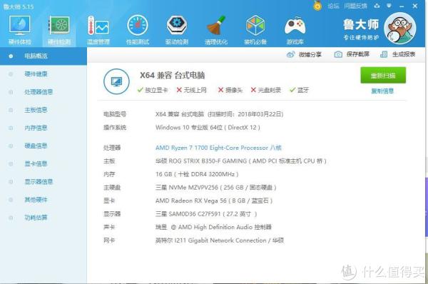428x284 pixels.
Task: Click the 鲁大师 mascot avatar
Action: [400, 28]
